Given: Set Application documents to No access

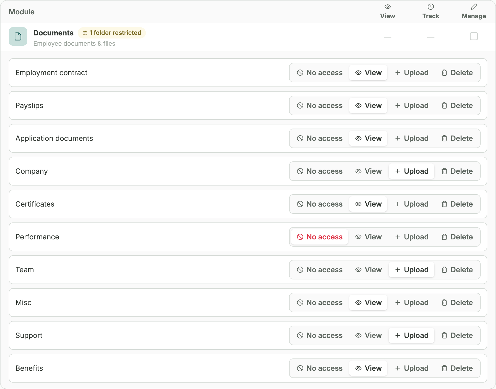Looking at the screenshot, I should tap(320, 138).
